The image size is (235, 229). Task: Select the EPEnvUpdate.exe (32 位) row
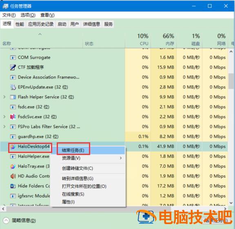114,87
